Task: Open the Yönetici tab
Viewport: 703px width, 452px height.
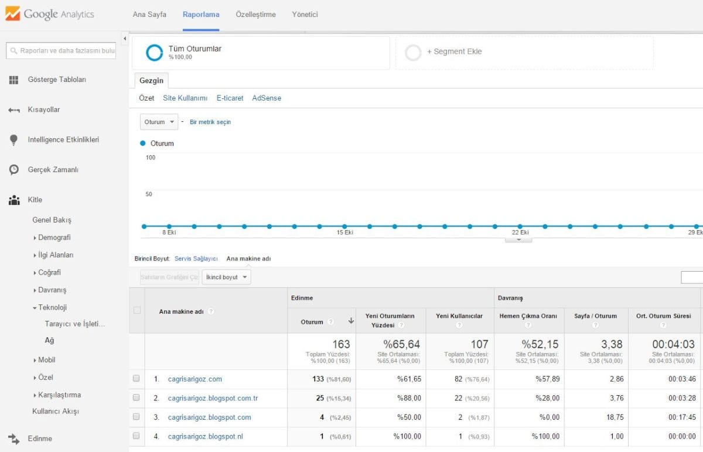Action: coord(305,15)
